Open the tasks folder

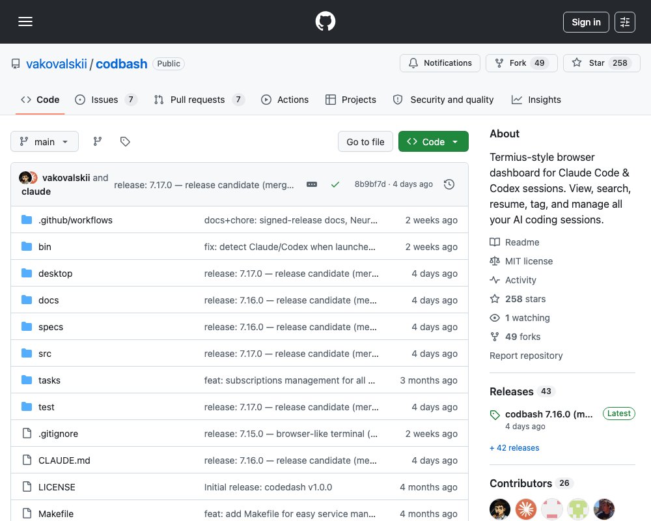[49, 380]
